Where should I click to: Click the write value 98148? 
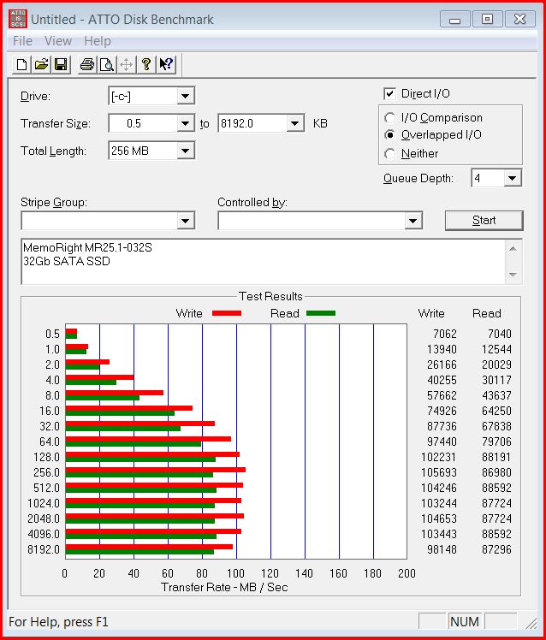[442, 549]
